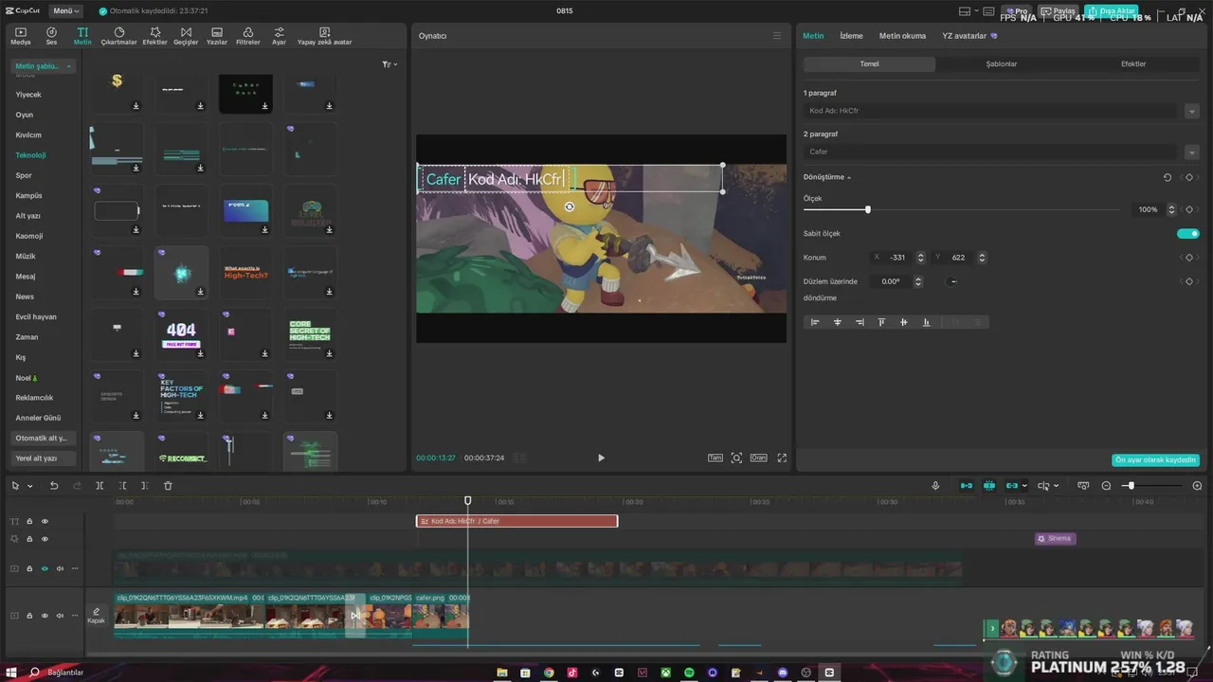Click the Paylaş share button
Screen dimensions: 1213x682
1059,11
